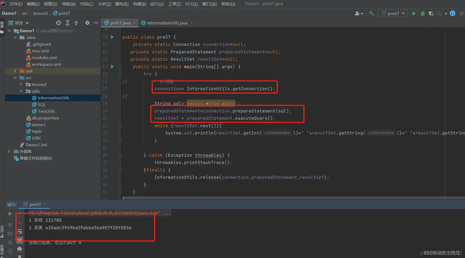Run with coverage using the shield icon
The image size is (465, 258).
click(x=431, y=13)
